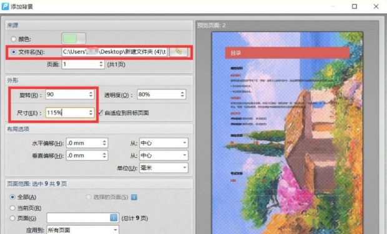The width and height of the screenshot is (387, 234).
Task: Click the 布局选项 section heading
Action: tap(18, 129)
